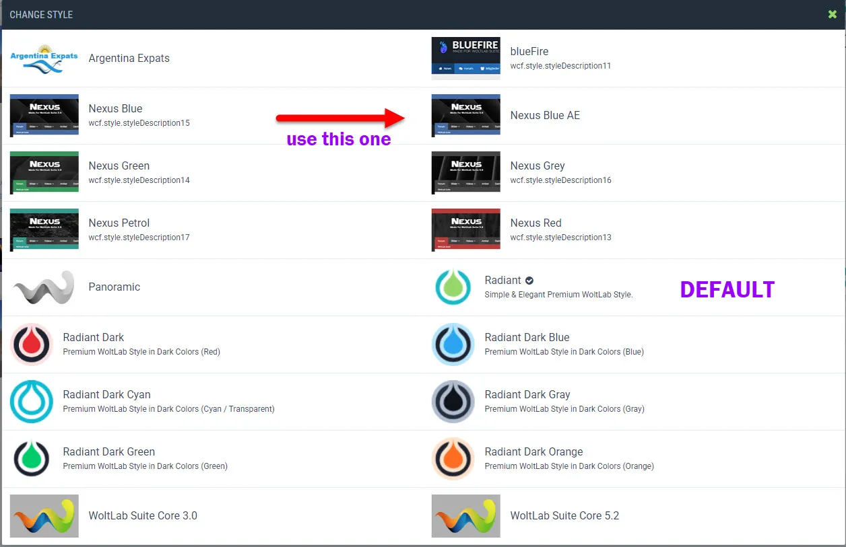Choose the Nexus Blue AE style name

coord(544,115)
